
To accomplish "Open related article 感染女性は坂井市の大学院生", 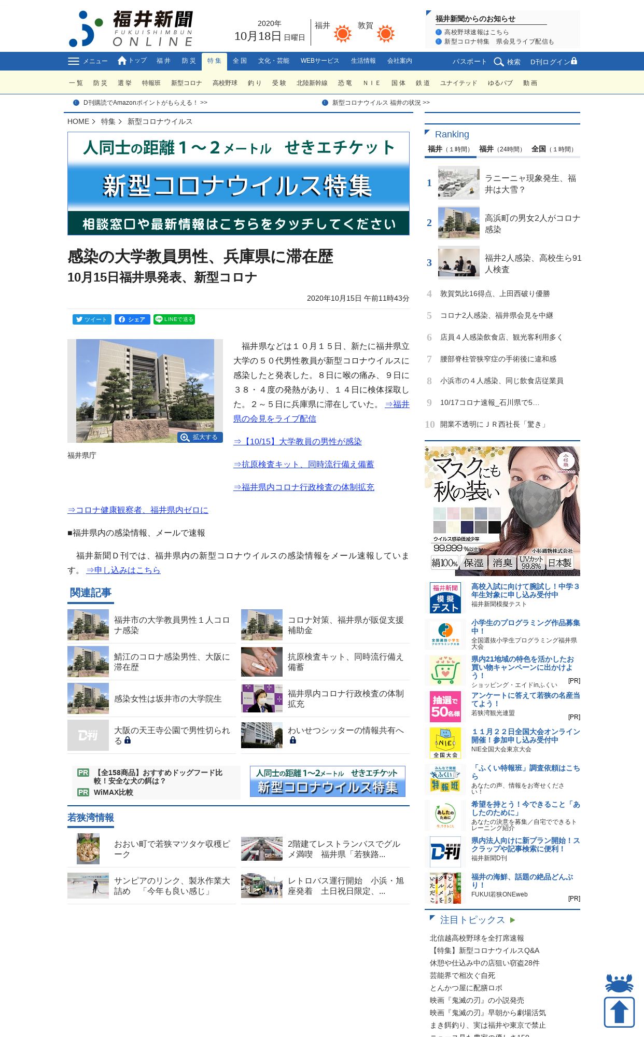I will click(168, 698).
